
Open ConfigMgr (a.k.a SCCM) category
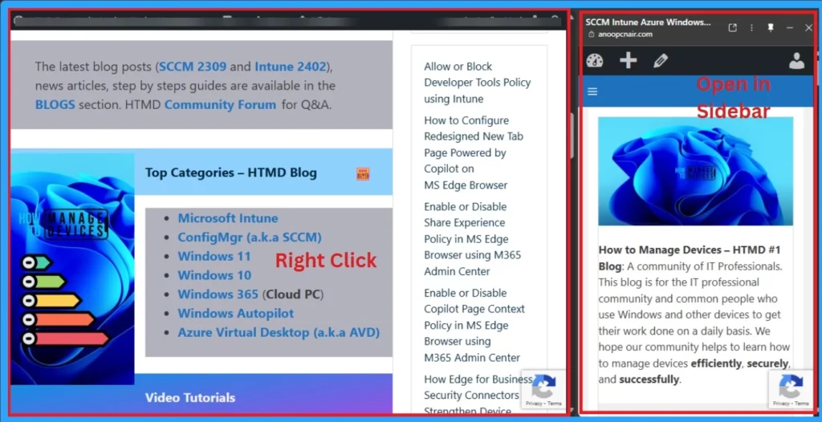coord(250,237)
